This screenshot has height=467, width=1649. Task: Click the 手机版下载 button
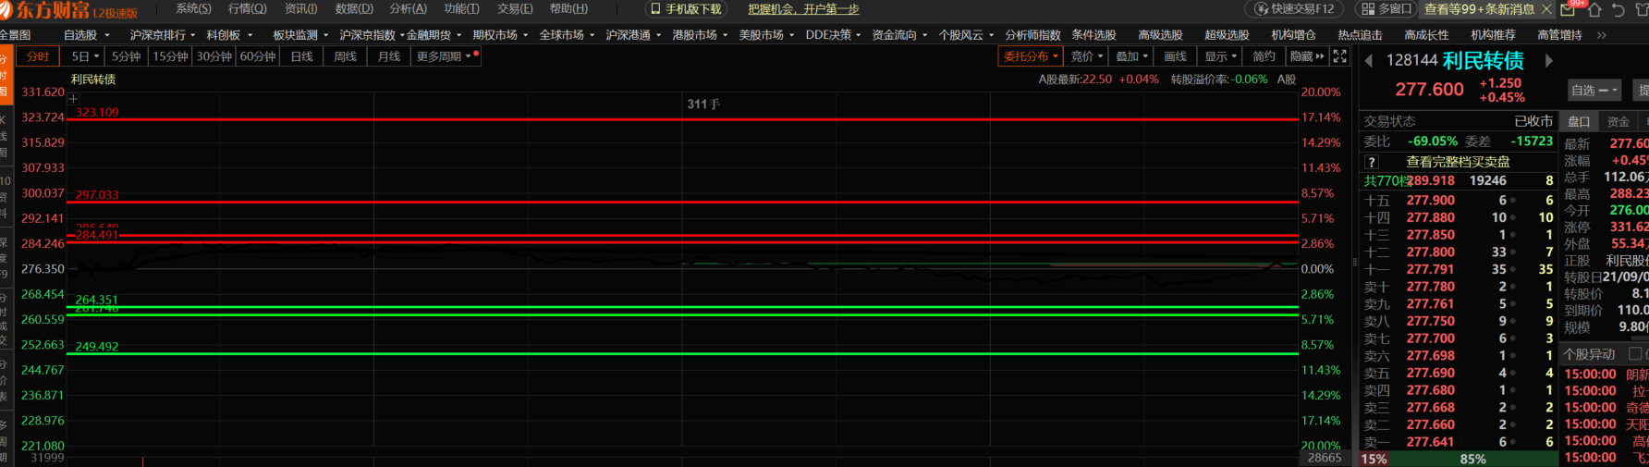(687, 9)
